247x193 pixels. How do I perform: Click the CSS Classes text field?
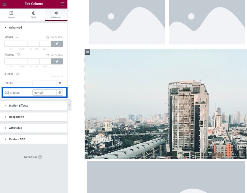(x=44, y=93)
